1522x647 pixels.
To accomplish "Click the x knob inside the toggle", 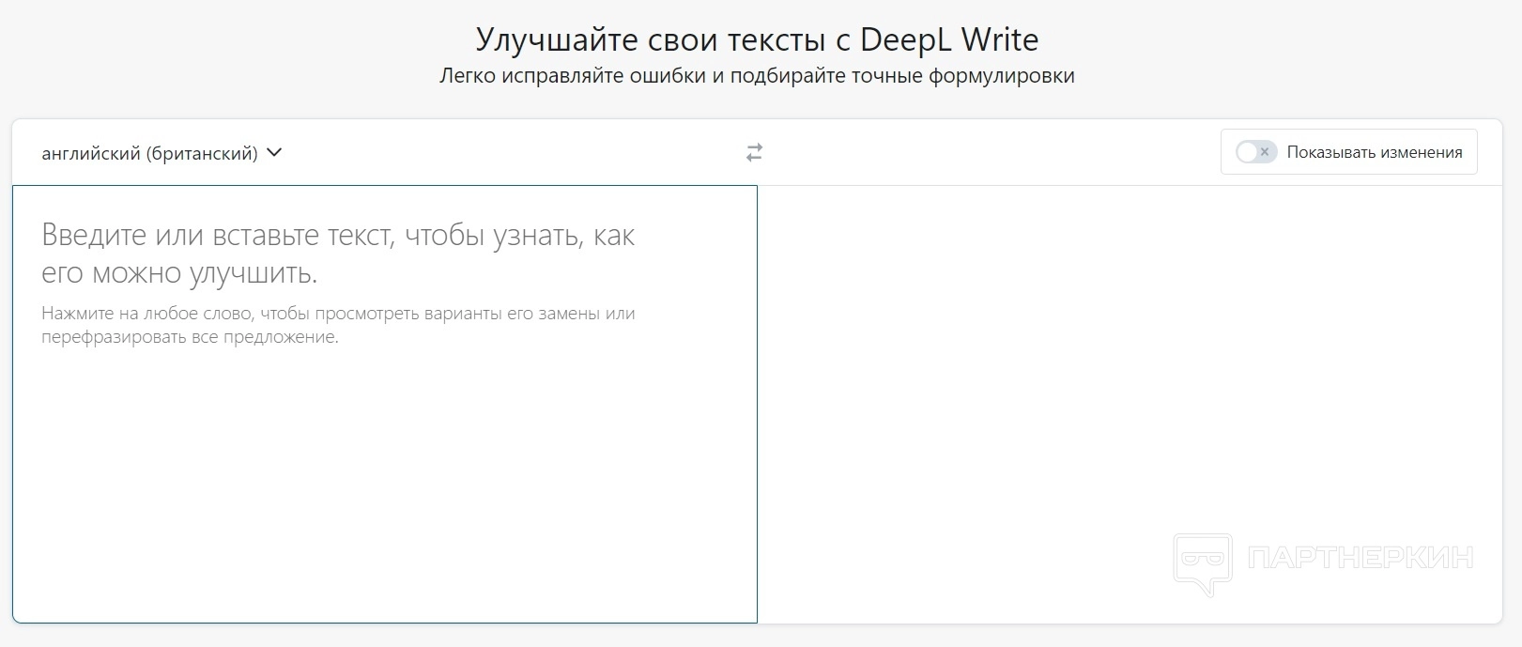I will [x=1265, y=152].
